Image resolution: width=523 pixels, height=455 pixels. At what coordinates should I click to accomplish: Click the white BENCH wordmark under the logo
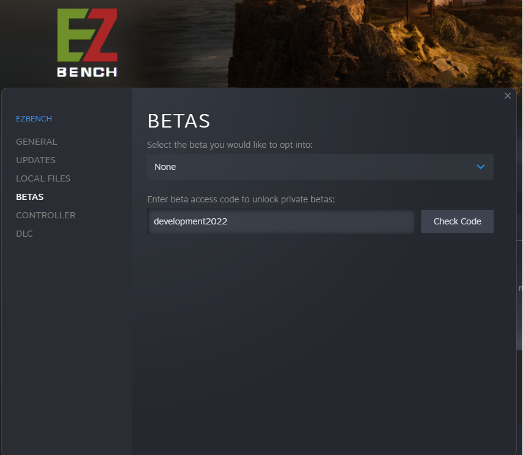click(x=87, y=72)
